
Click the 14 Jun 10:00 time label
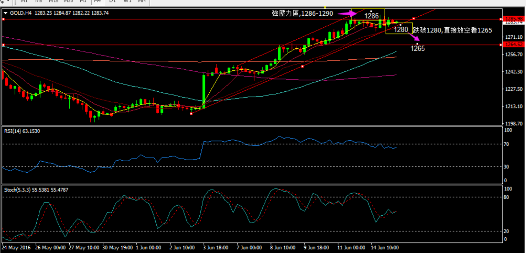385,247
